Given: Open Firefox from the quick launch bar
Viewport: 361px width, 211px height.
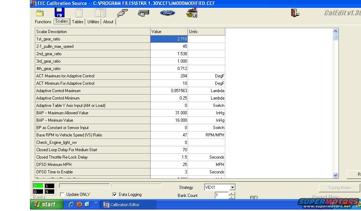Looking at the screenshot, I should coord(79,204).
